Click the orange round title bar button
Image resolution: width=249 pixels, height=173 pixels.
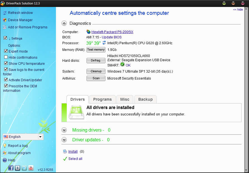[x=233, y=3]
